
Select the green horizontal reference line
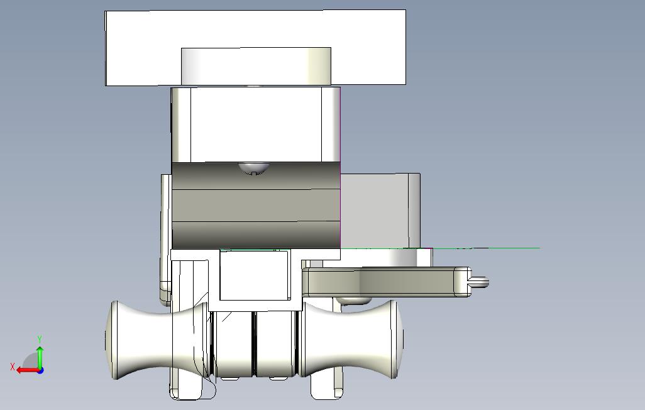(440, 248)
